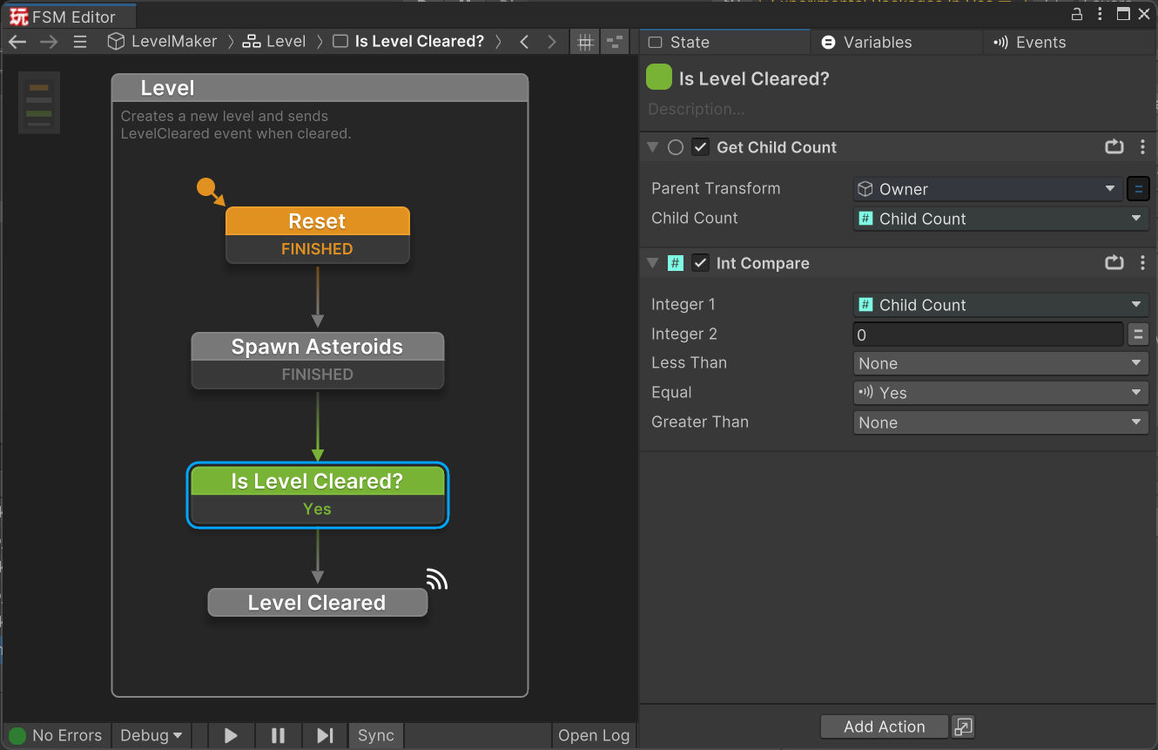Viewport: 1158px width, 750px height.
Task: Uncheck the Int Compare enabled checkbox
Action: tap(700, 263)
